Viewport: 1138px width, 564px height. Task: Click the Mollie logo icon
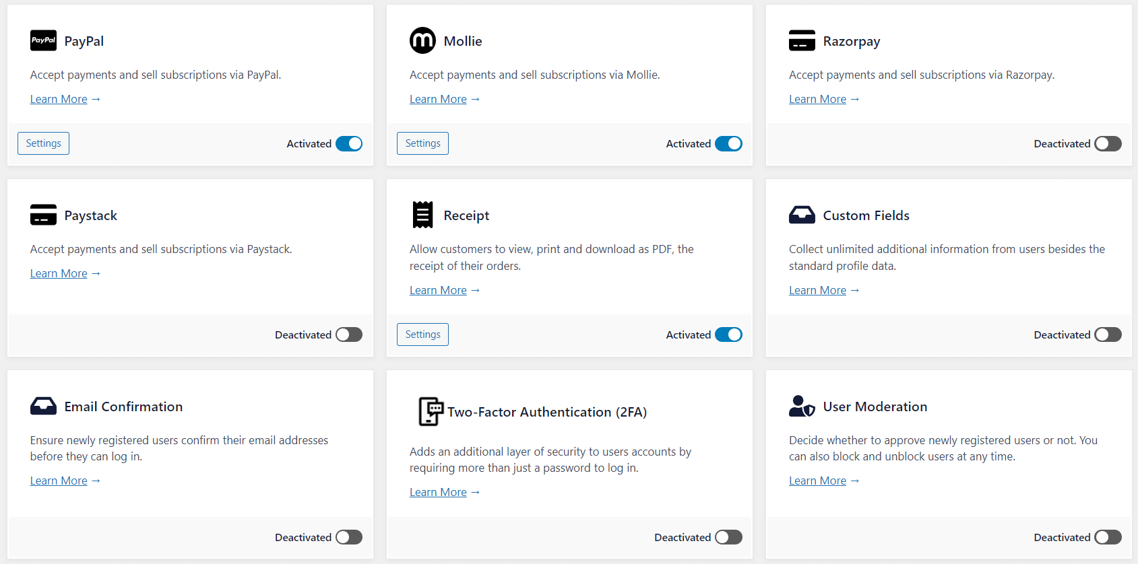coord(422,40)
